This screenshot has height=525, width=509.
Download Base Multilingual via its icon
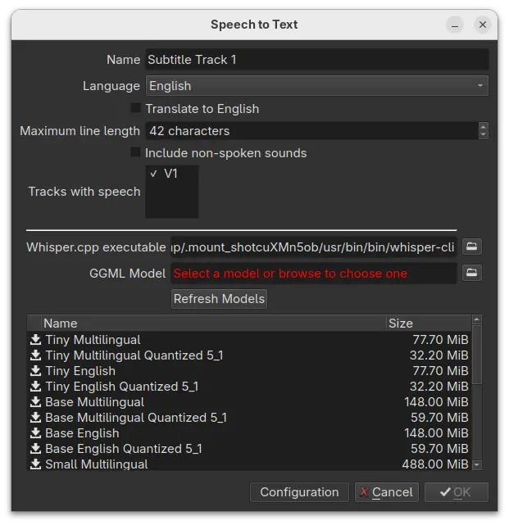pos(36,402)
